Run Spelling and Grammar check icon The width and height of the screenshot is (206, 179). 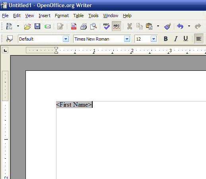(106, 26)
